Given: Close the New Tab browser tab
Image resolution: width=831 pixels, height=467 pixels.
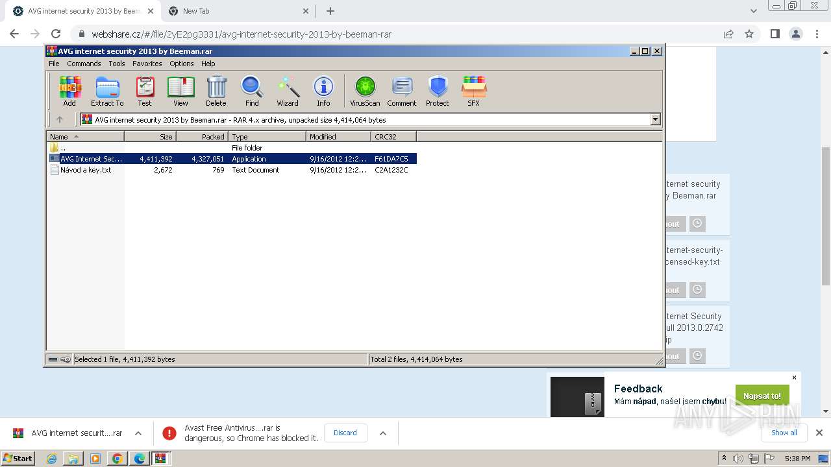Looking at the screenshot, I should (306, 11).
